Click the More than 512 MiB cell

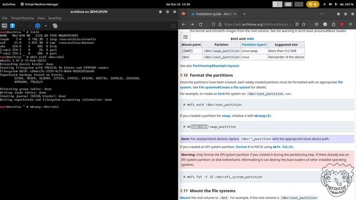(x=286, y=51)
